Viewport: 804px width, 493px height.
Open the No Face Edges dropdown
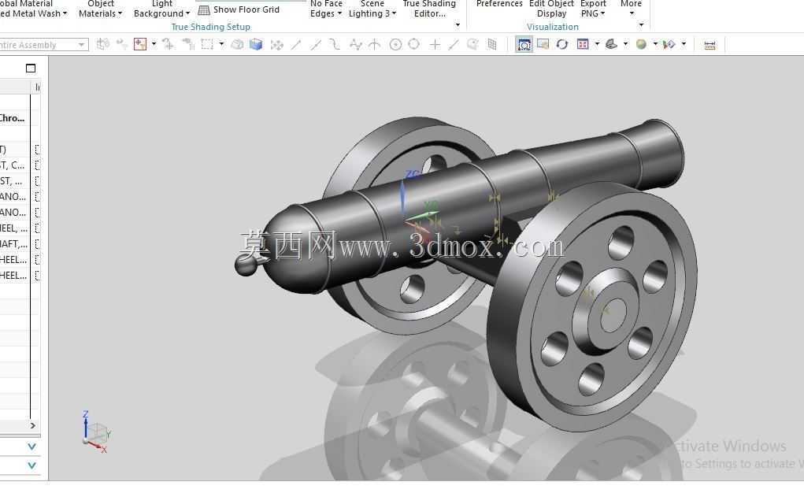[x=326, y=9]
